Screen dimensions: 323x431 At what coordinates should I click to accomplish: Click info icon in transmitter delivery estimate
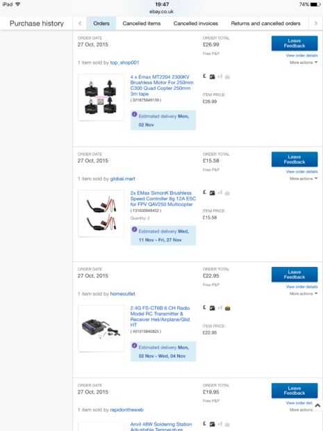point(134,345)
